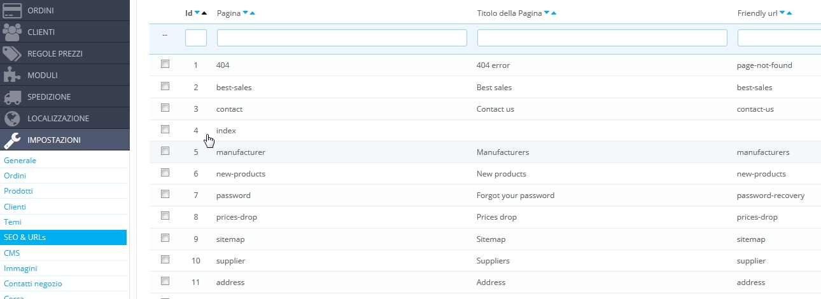
Task: Tick the checkbox for the sitemap row
Action: click(x=165, y=237)
